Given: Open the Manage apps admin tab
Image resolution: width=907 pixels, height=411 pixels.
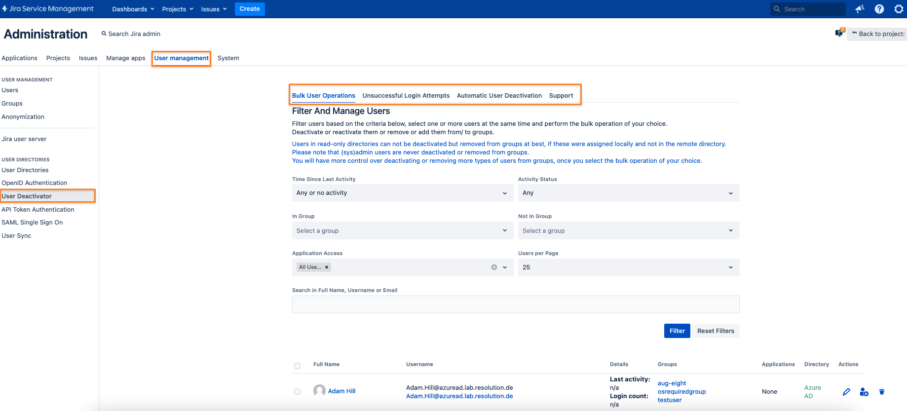Looking at the screenshot, I should coord(126,58).
